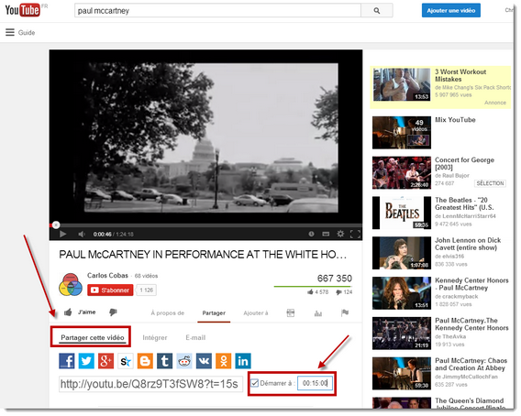
Task: Click Concert for George thumbnail 2:26:40
Action: point(402,172)
